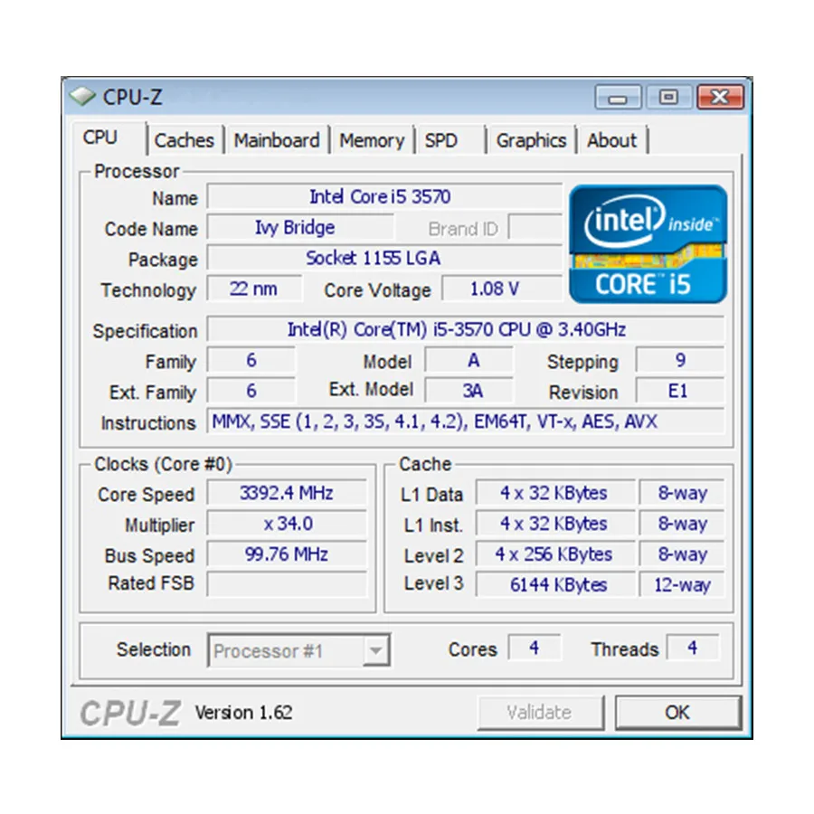Click the L1 Data 4 x 32 KBytes value

555,493
